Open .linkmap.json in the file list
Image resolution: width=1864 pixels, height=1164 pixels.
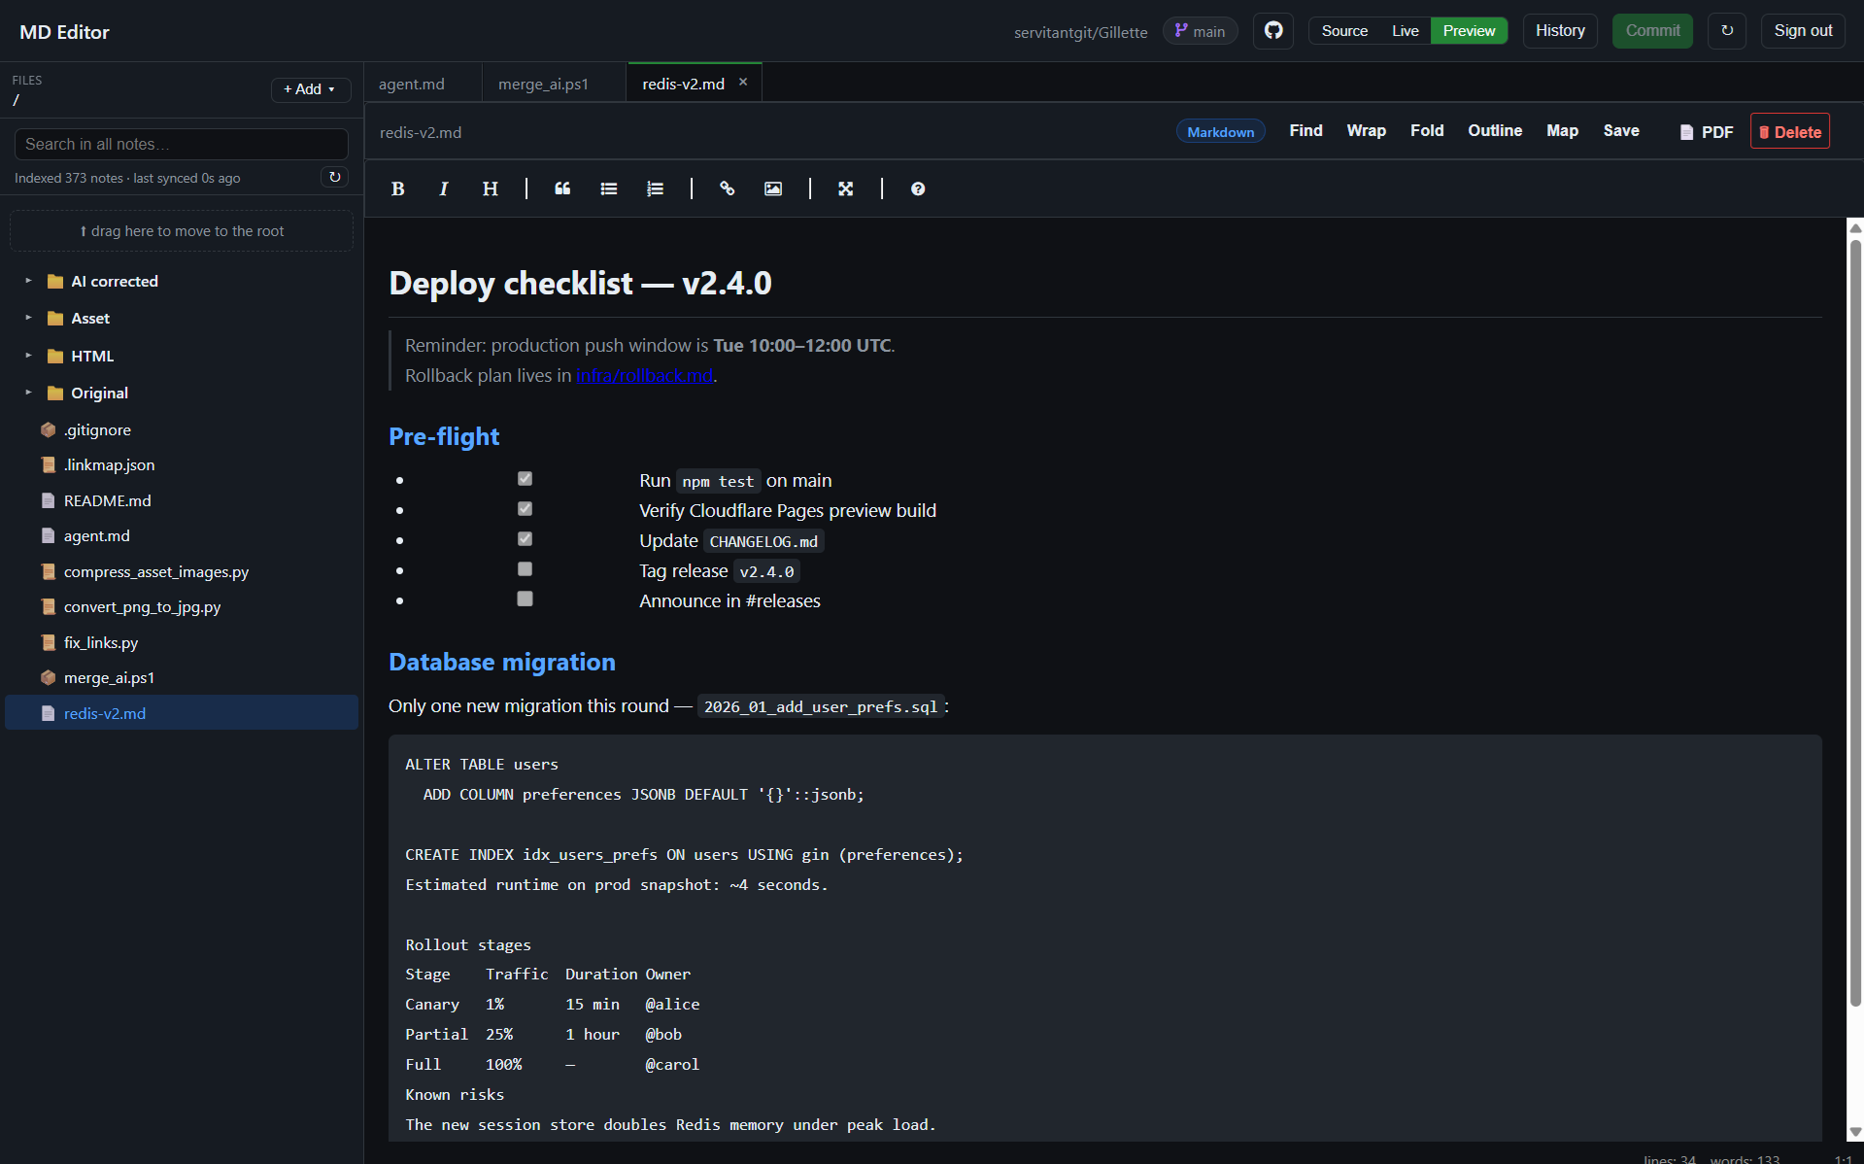109,464
